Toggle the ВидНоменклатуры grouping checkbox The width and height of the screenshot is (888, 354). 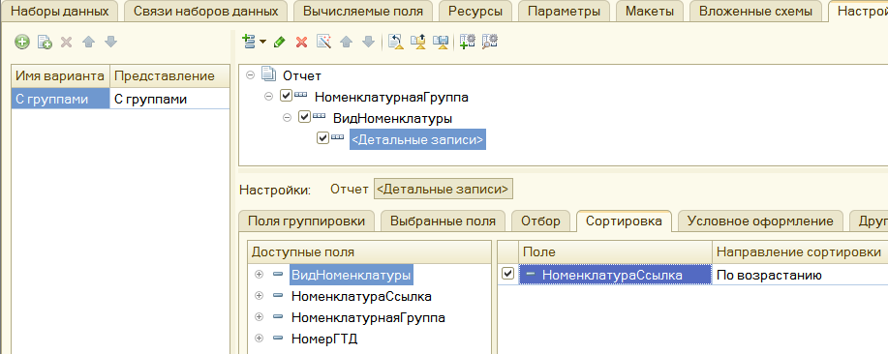tap(304, 118)
